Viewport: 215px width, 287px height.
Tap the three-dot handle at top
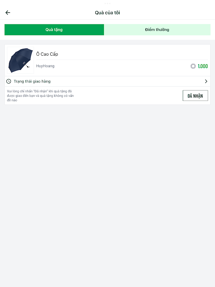(x=107, y=3)
